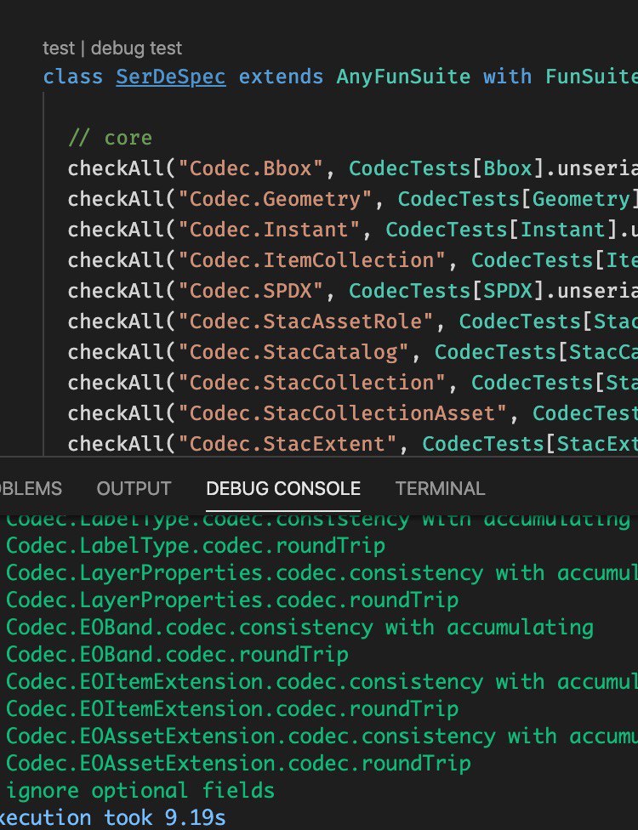Click the SerDeSpec class name
Viewport: 638px width, 830px height.
coord(171,77)
